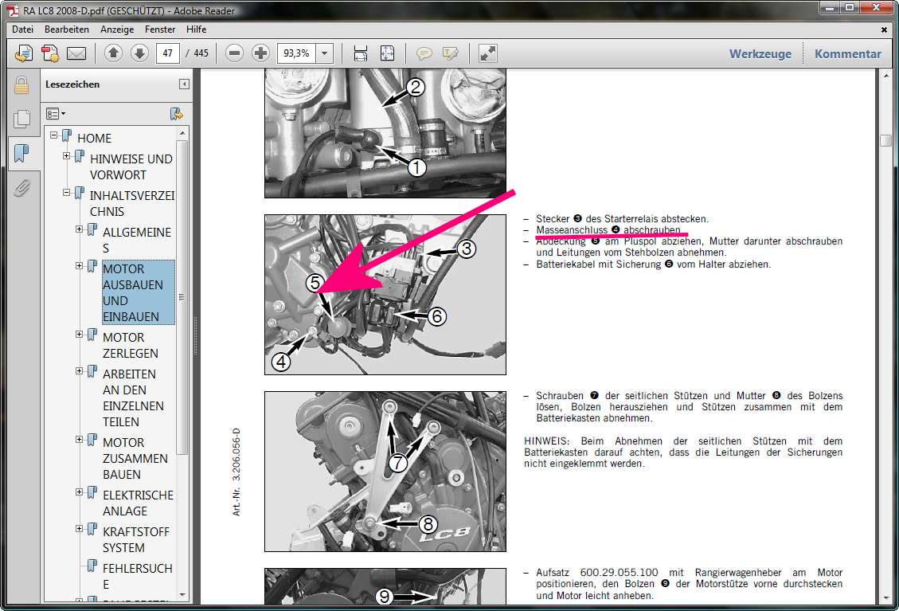This screenshot has width=899, height=611.
Task: Go to previous page with up arrow
Action: (113, 53)
